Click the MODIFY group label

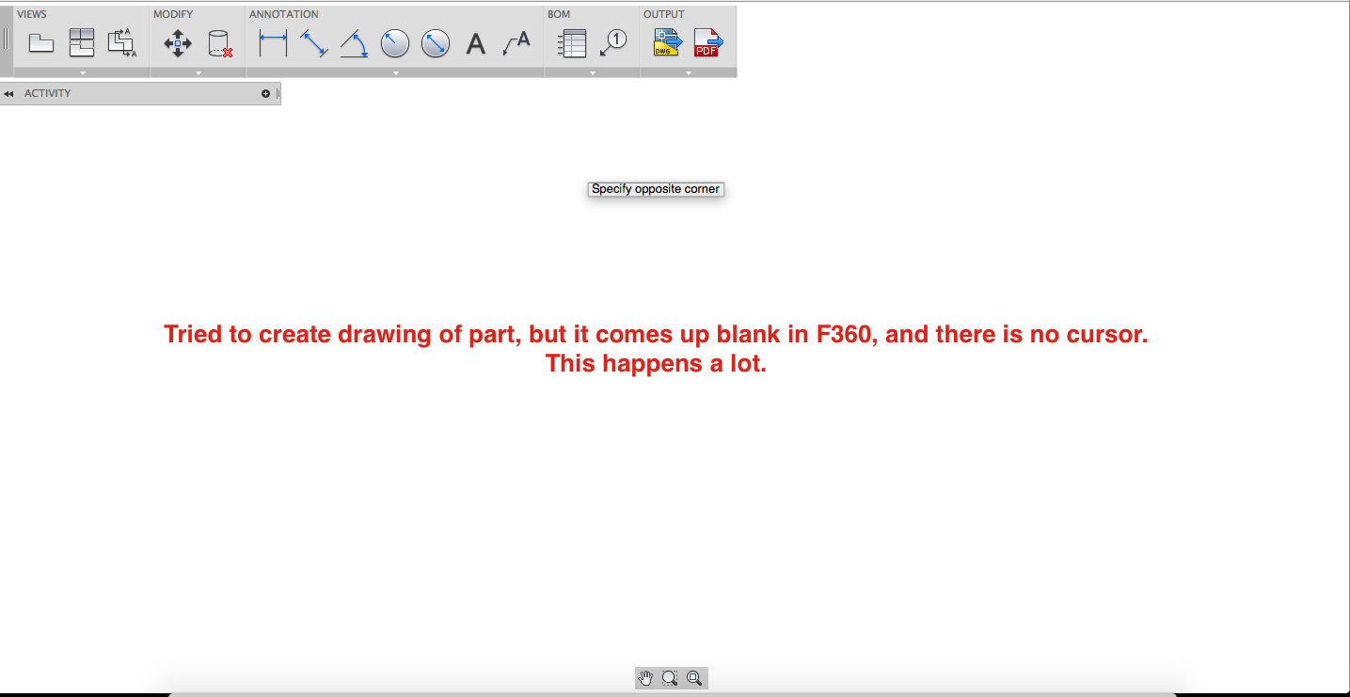coord(173,14)
